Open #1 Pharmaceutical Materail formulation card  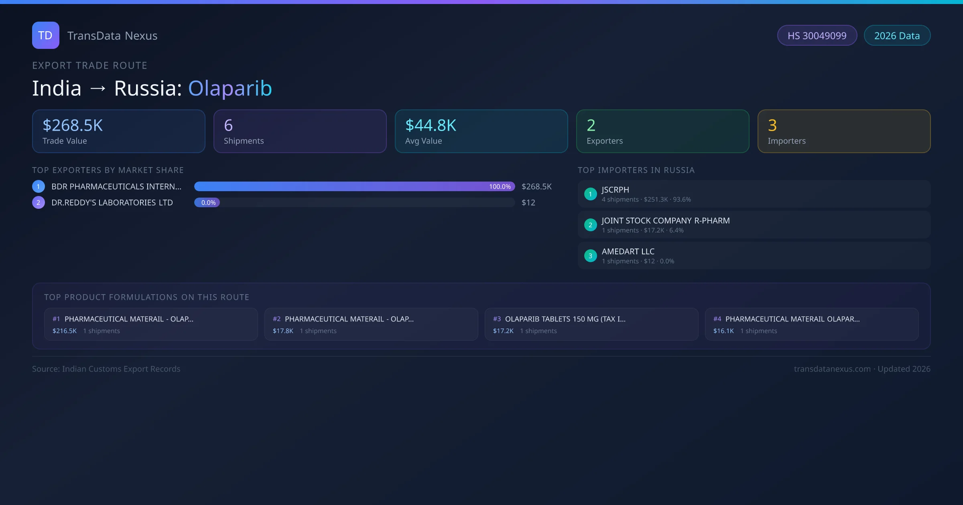click(151, 324)
